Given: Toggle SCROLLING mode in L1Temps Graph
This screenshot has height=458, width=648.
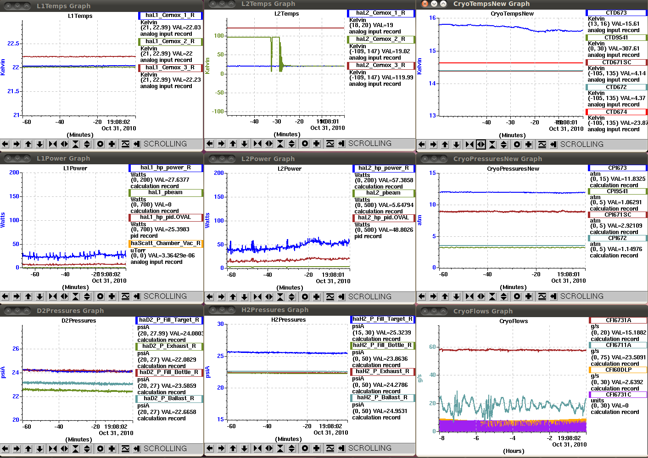Looking at the screenshot, I should click(x=165, y=144).
